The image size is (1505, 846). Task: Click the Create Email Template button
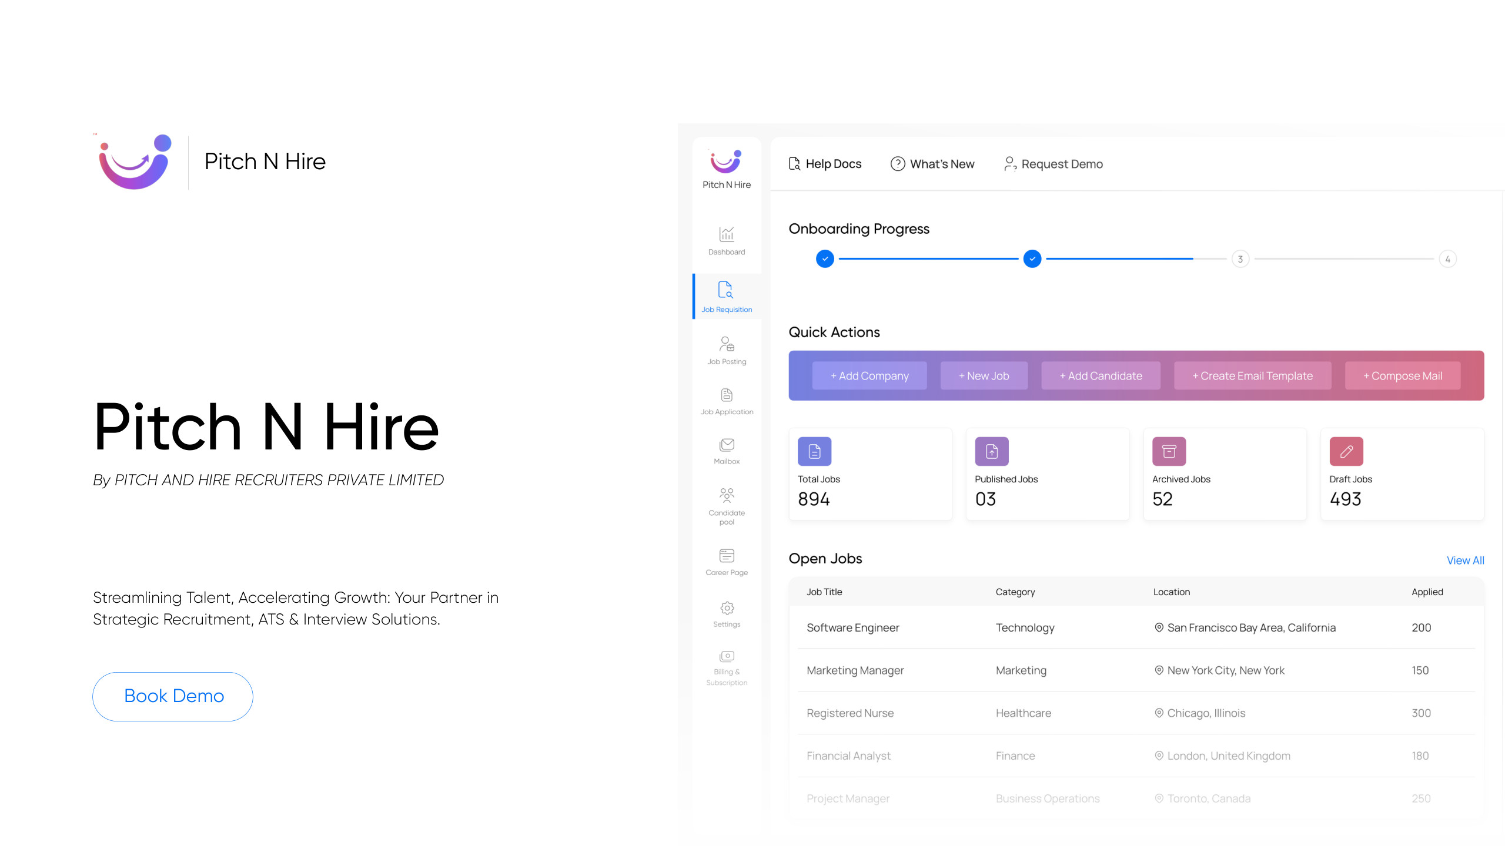pyautogui.click(x=1252, y=375)
